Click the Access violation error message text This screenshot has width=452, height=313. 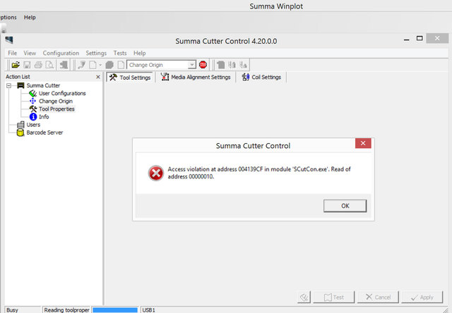[259, 173]
